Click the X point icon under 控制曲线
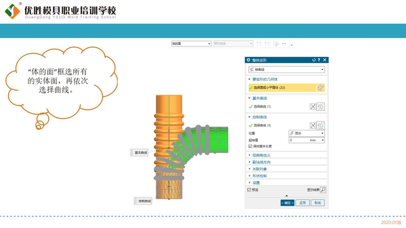406x228 pixels. [313, 125]
